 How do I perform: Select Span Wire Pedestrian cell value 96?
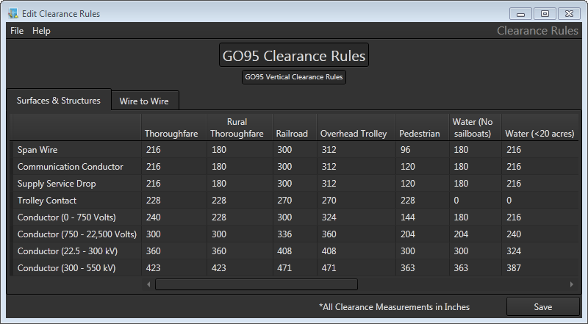click(x=405, y=149)
